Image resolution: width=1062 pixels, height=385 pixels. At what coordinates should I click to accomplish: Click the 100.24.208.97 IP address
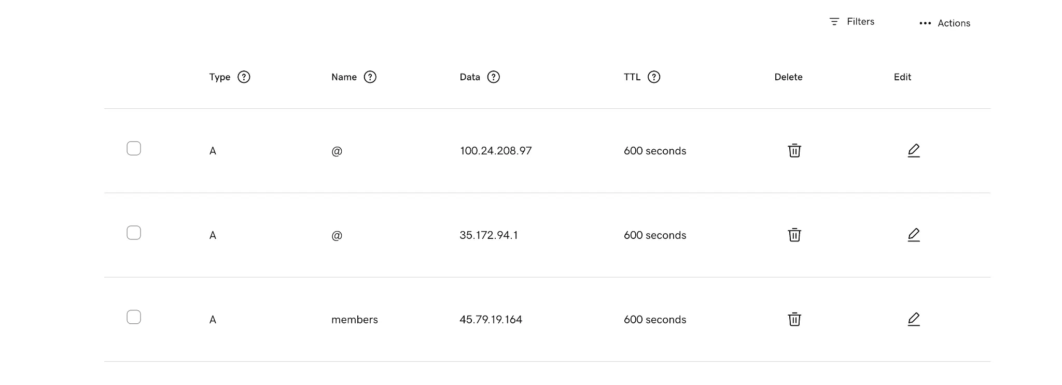pos(496,151)
